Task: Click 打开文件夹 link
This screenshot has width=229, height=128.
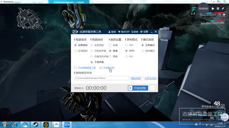Action: 151,78
